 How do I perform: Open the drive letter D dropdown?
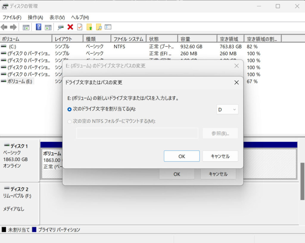coord(227,110)
